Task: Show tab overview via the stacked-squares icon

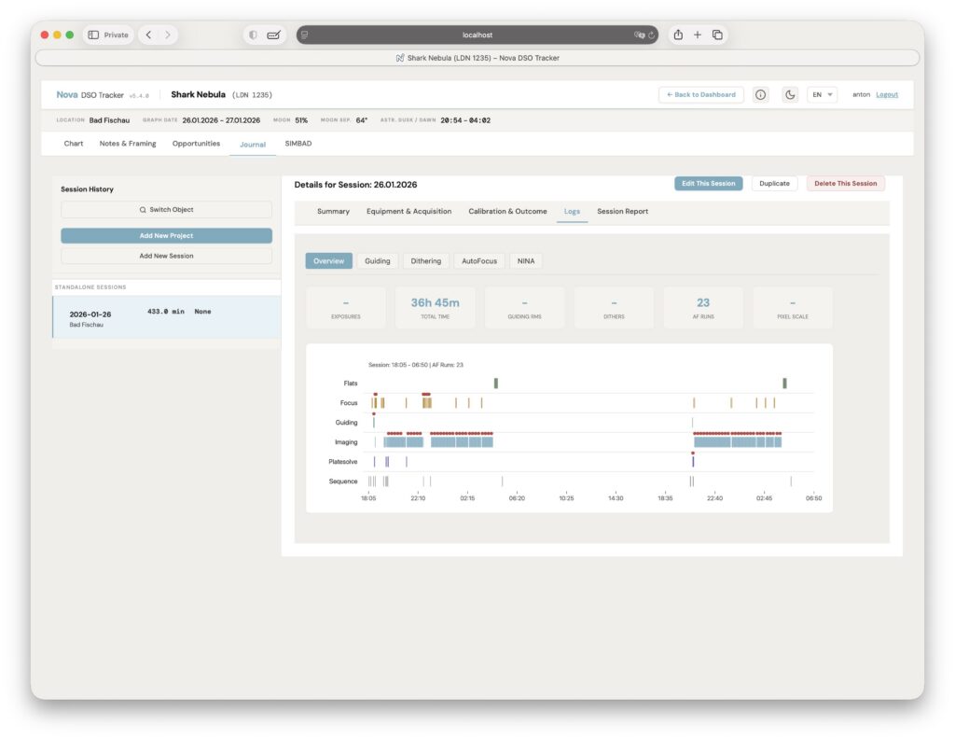Action: [717, 34]
